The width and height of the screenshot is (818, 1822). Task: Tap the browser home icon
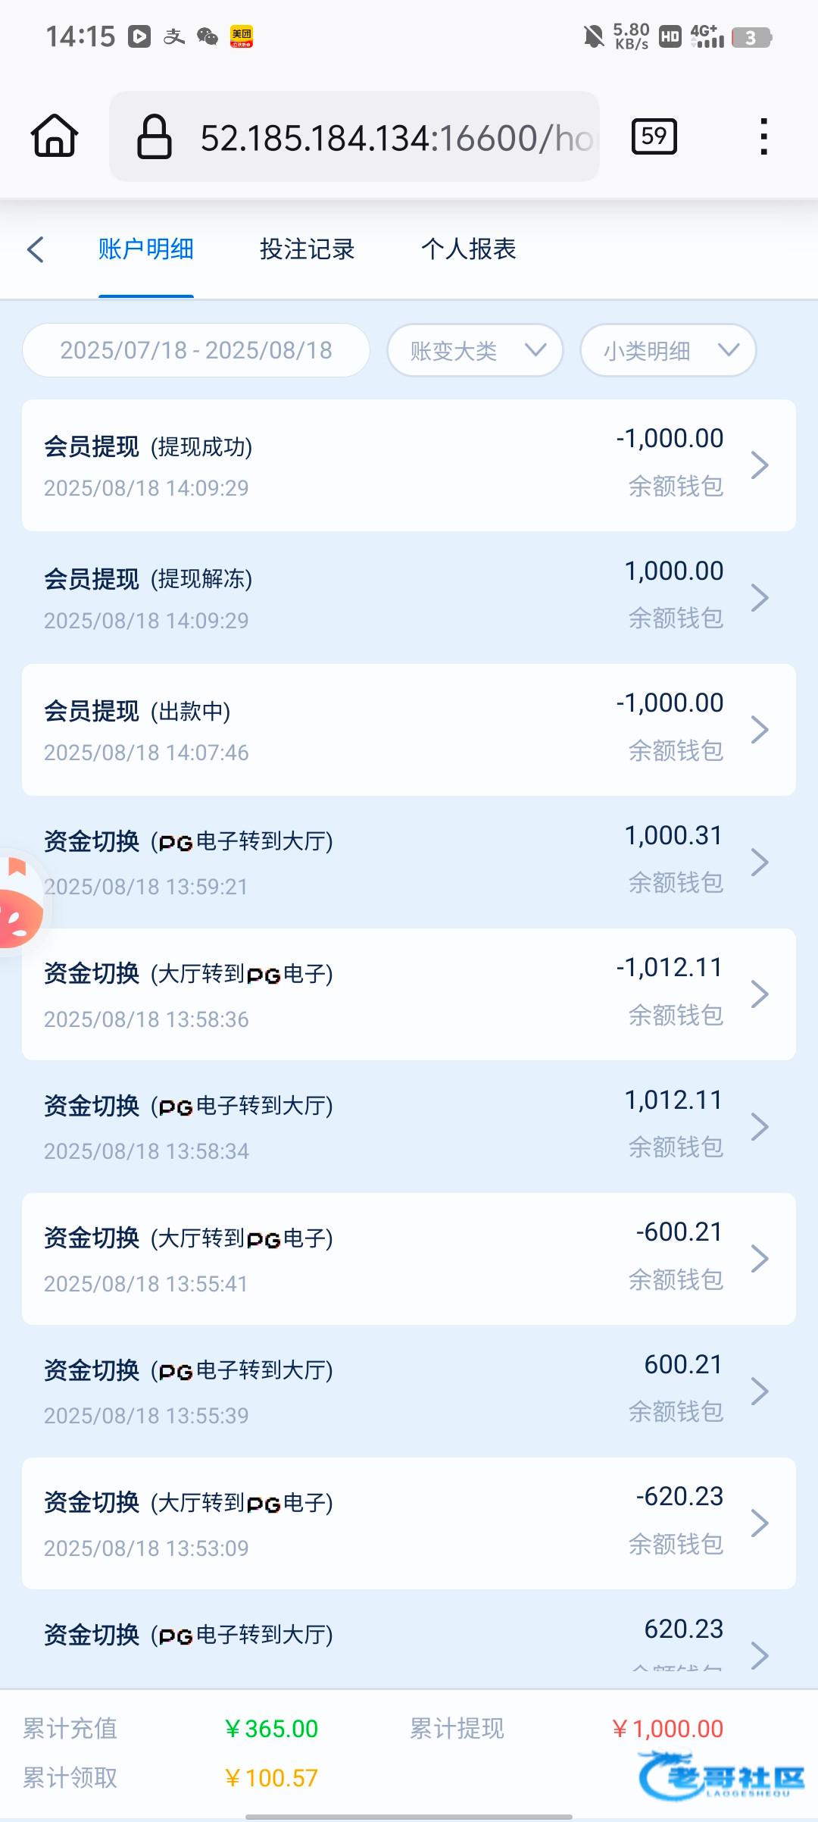[54, 136]
